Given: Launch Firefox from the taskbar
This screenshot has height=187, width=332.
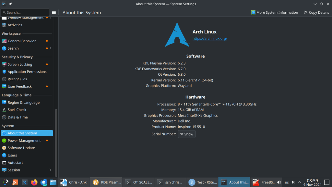Looking at the screenshot, I should (x=34, y=182).
